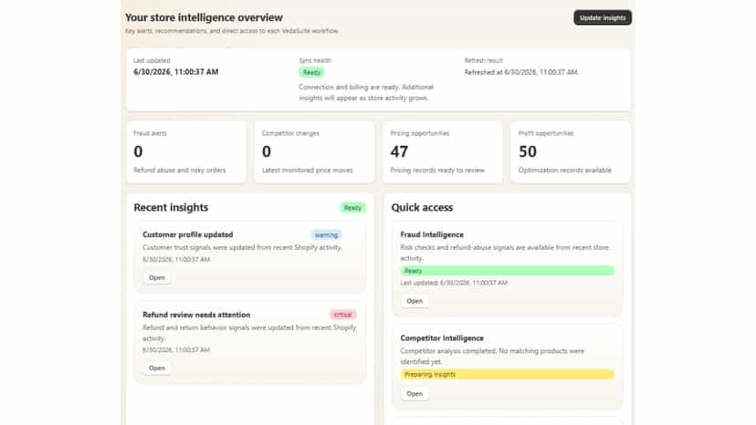Open Competitor Intelligence from Quick access

[x=415, y=394]
